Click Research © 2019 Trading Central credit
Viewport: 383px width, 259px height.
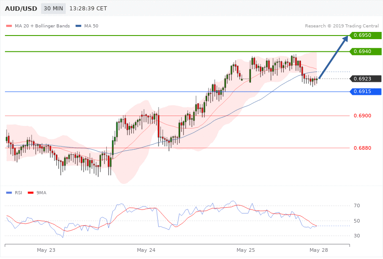(342, 26)
